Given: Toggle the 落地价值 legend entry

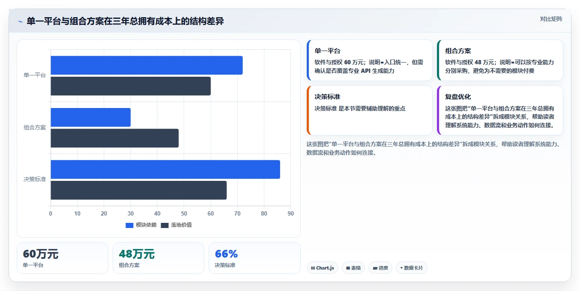Looking at the screenshot, I should tap(176, 225).
